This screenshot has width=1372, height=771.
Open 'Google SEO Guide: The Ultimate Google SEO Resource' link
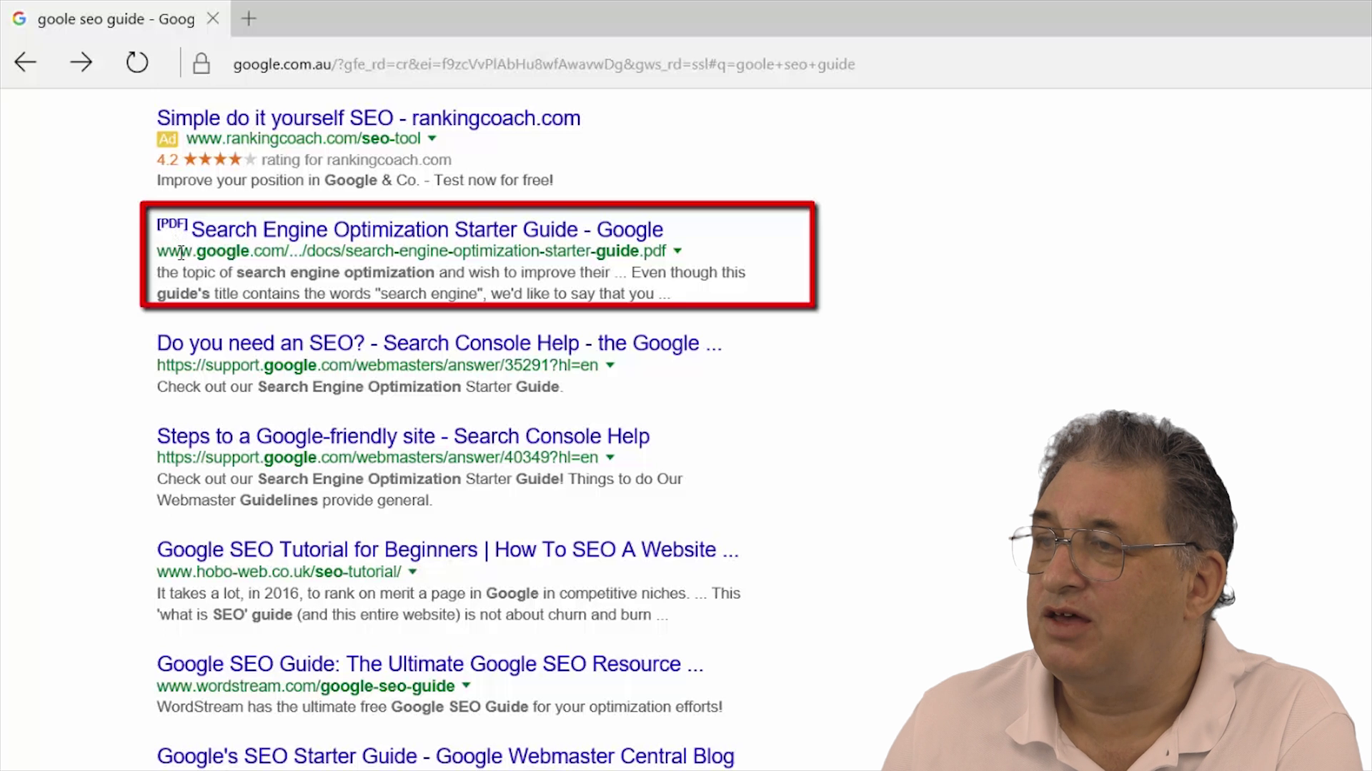click(430, 663)
